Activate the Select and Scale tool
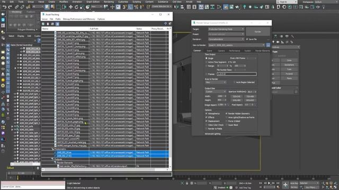Image resolution: width=339 pixels, height=190 pixels. [82, 7]
